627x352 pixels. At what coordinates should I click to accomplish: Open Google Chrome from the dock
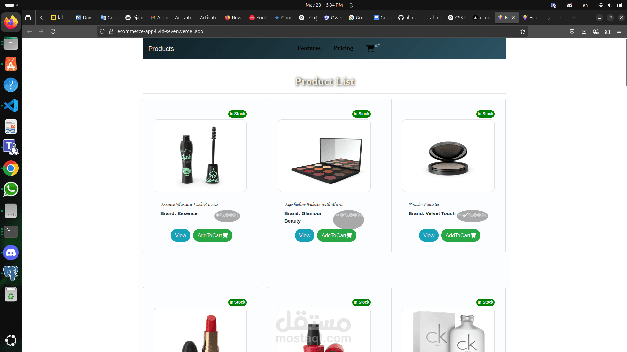pyautogui.click(x=11, y=169)
